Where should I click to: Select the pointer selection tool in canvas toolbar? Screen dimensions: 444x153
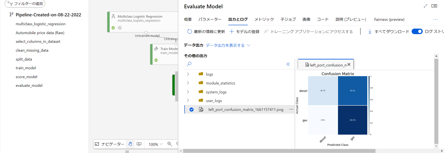coord(139,144)
